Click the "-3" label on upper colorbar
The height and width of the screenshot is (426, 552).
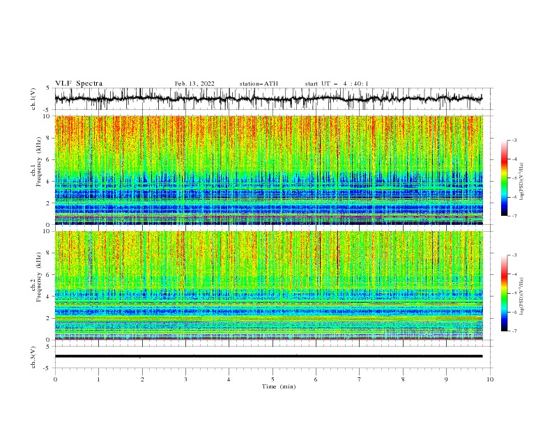pyautogui.click(x=514, y=140)
